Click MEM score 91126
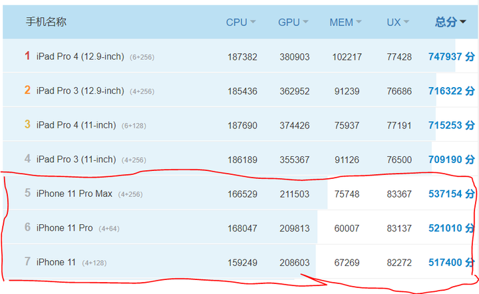Viewport: 479px width, 294px height. click(347, 160)
